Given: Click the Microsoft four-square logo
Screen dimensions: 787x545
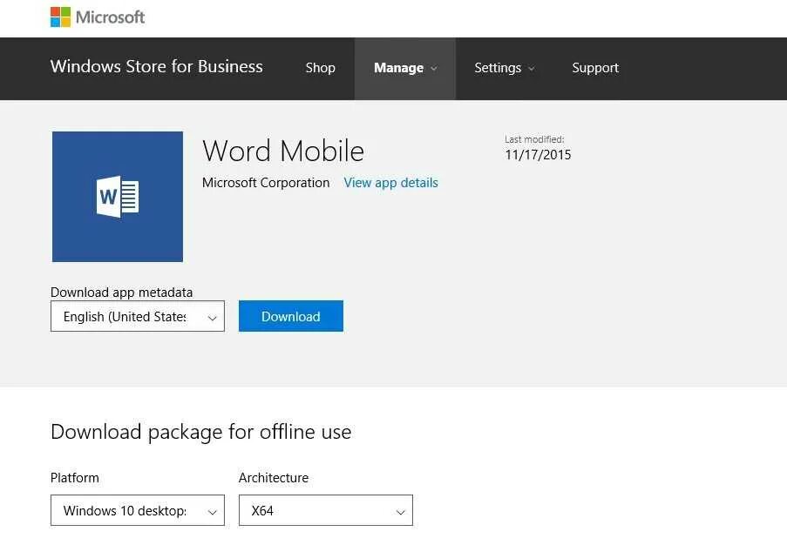Looking at the screenshot, I should coord(60,17).
